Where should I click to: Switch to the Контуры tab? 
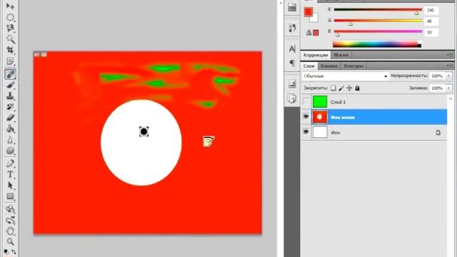pyautogui.click(x=353, y=66)
